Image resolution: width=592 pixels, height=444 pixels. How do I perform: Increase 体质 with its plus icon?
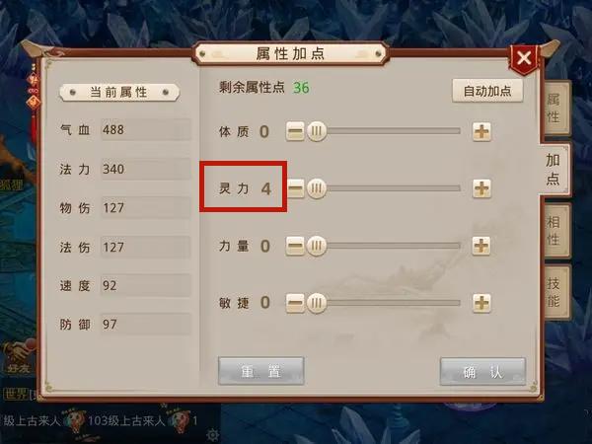click(481, 131)
